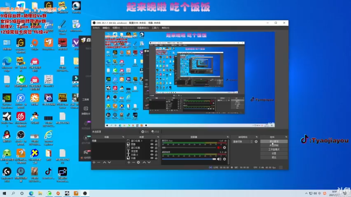351x197 pixels.
Task: Pop out the Scene Transitions dock using its header icon
Action: click(x=257, y=137)
